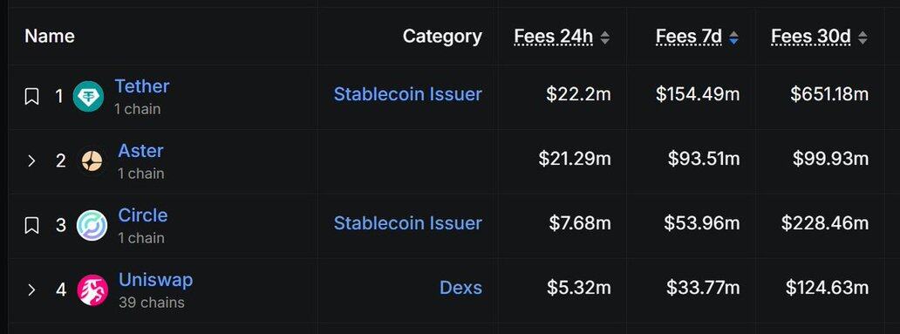900x334 pixels.
Task: Open the Circle protocol link
Action: click(143, 215)
